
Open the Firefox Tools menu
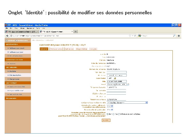38,28
